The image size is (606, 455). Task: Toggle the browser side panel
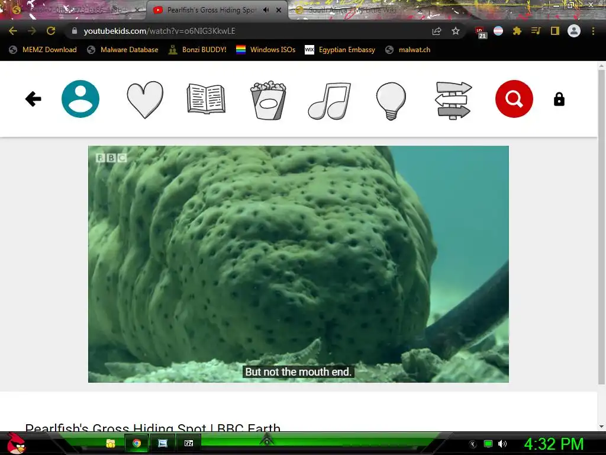tap(555, 31)
